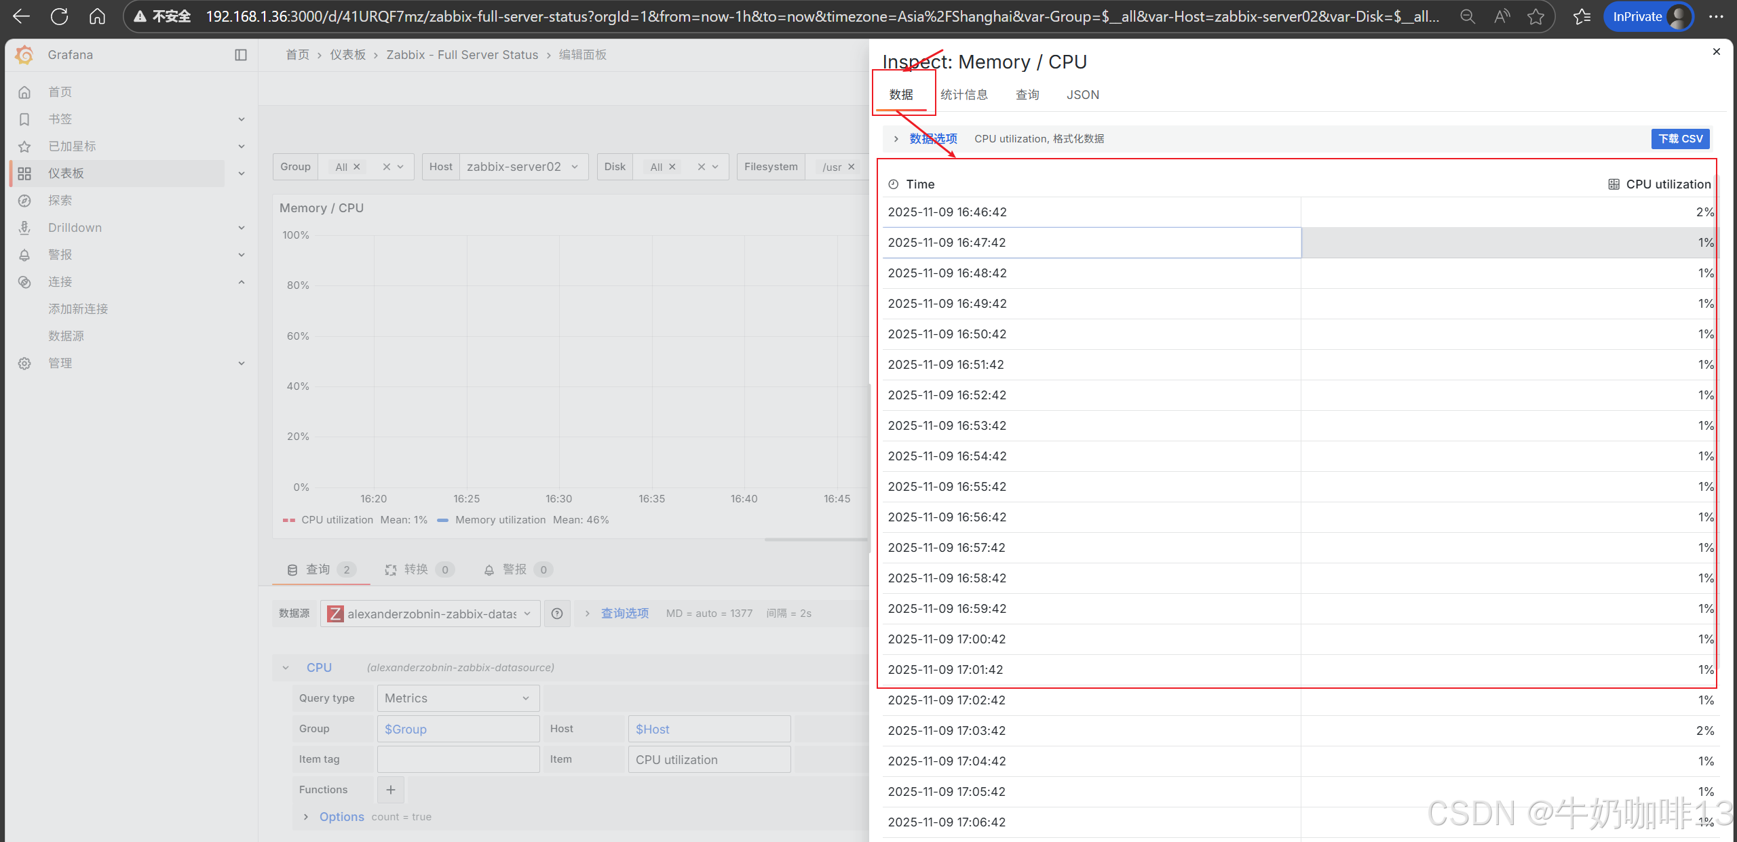
Task: Open the 探索 compass icon
Action: 24,201
